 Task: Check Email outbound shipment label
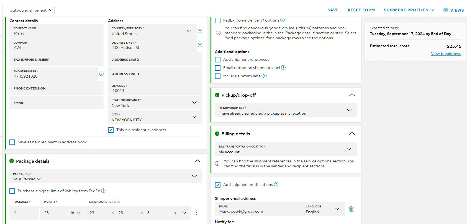(x=218, y=68)
